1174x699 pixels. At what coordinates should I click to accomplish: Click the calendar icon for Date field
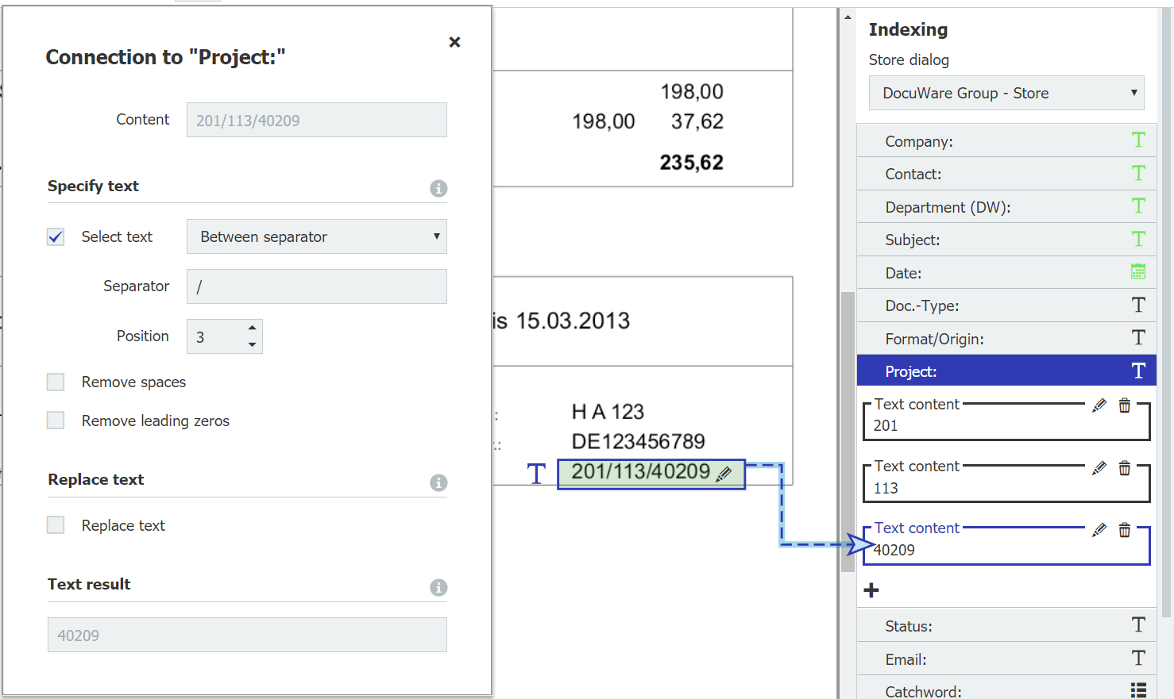[1137, 272]
